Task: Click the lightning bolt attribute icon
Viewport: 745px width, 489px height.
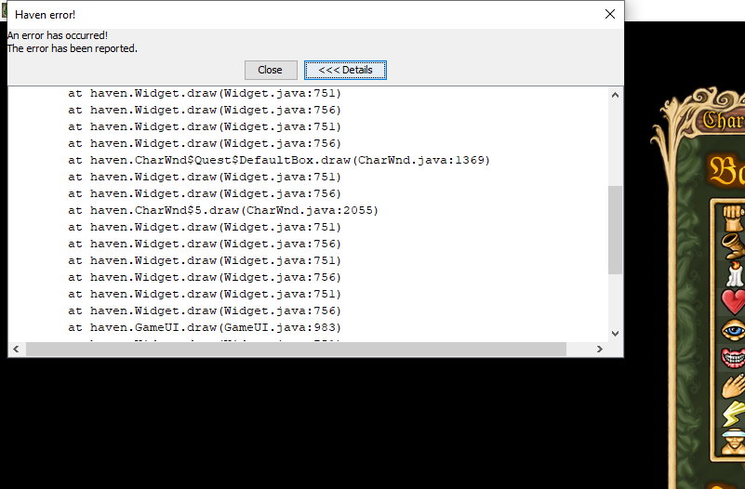Action: click(734, 414)
